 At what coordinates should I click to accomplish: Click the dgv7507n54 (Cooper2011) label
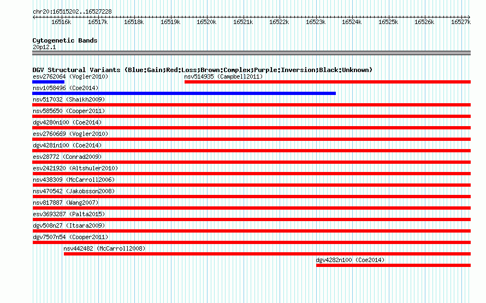point(70,237)
